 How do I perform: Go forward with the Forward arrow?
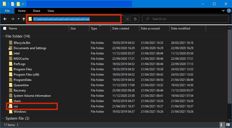[13, 19]
